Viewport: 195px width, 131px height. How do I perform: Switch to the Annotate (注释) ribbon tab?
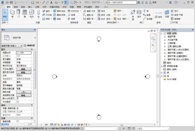pyautogui.click(x=37, y=7)
